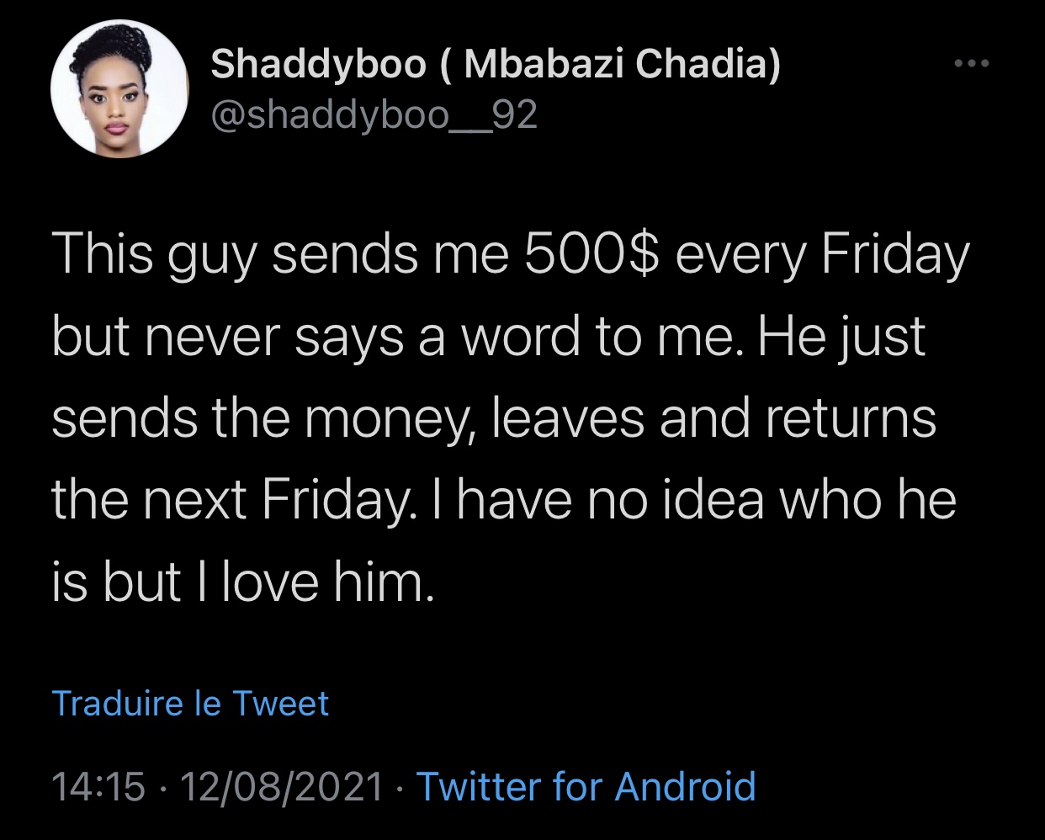Click the @shaddyboo__92 handle
Screen dimensions: 1045x840
point(374,115)
